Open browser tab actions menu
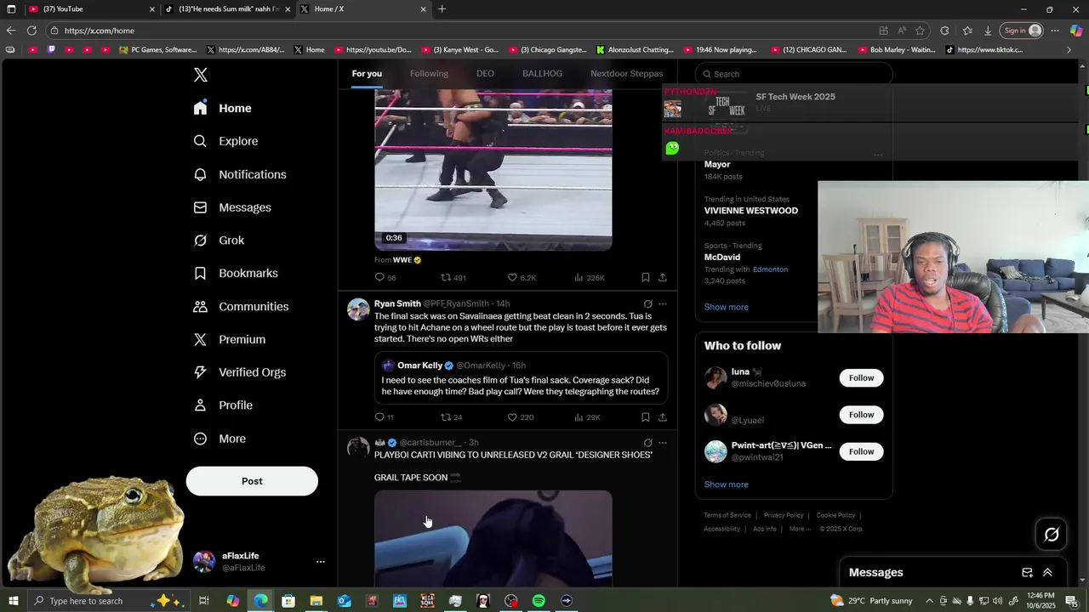This screenshot has height=612, width=1089. [11, 9]
